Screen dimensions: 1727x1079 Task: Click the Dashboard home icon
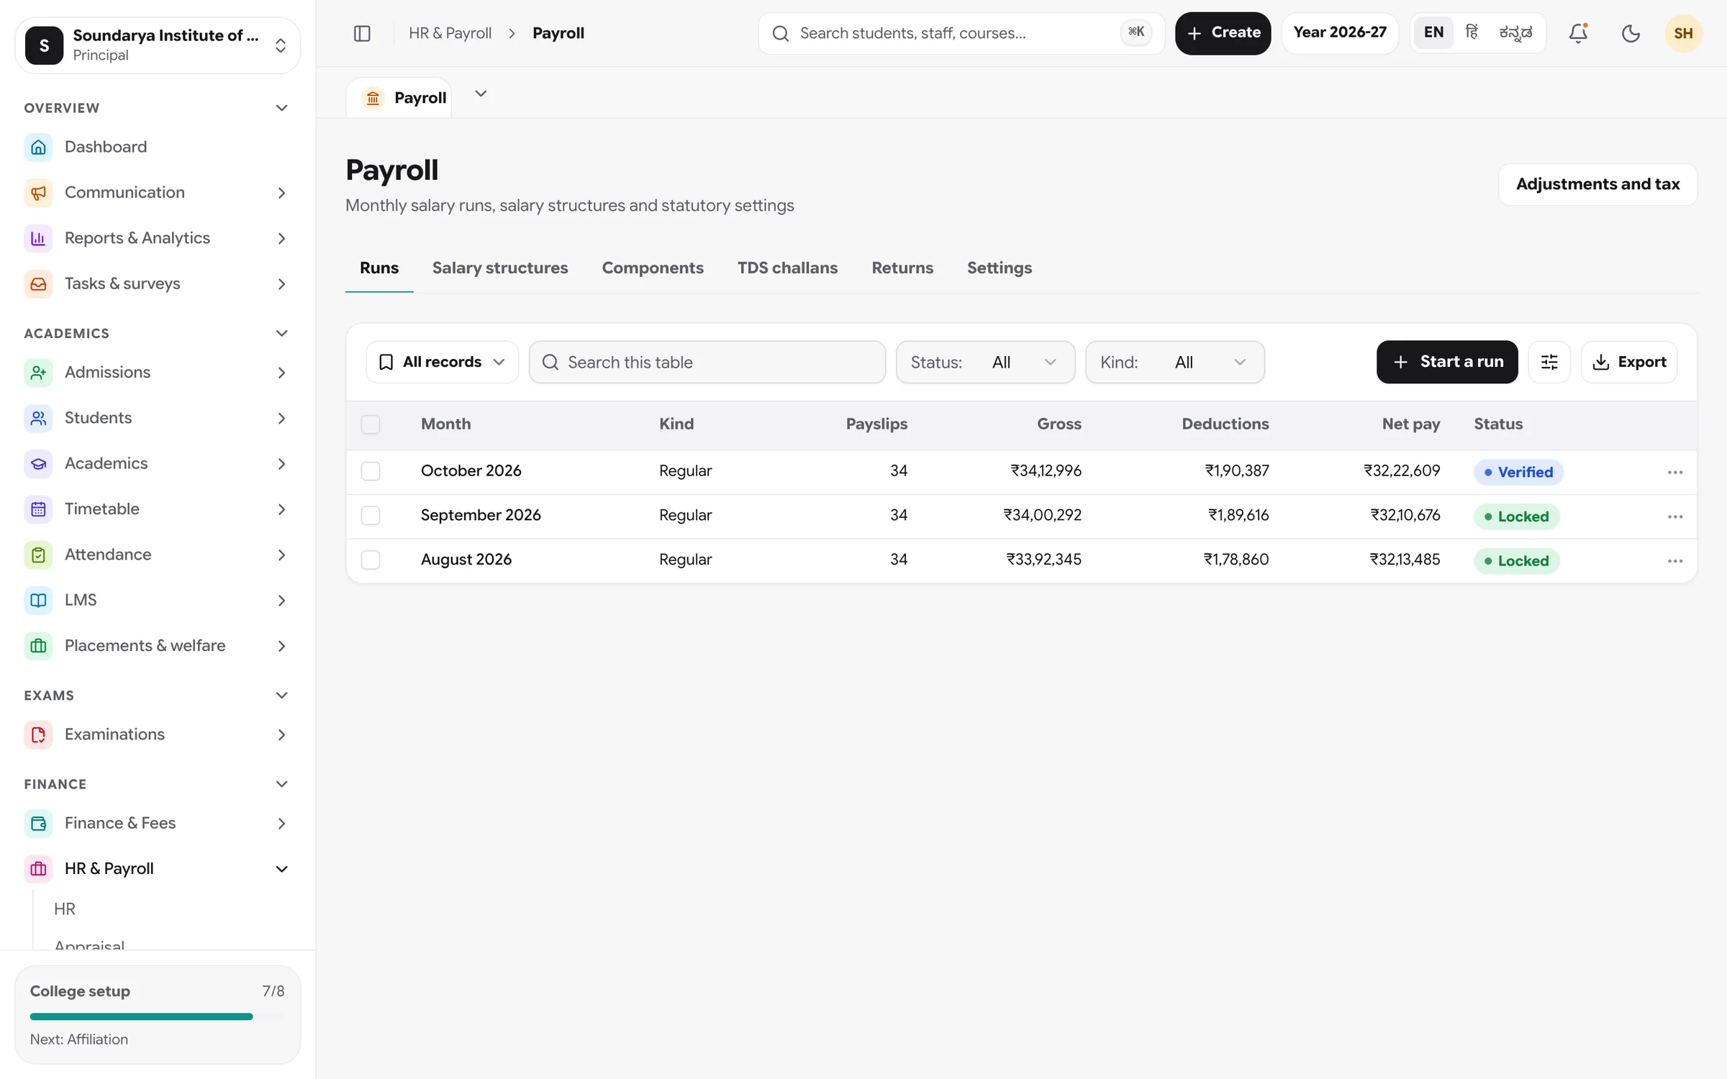coord(38,147)
